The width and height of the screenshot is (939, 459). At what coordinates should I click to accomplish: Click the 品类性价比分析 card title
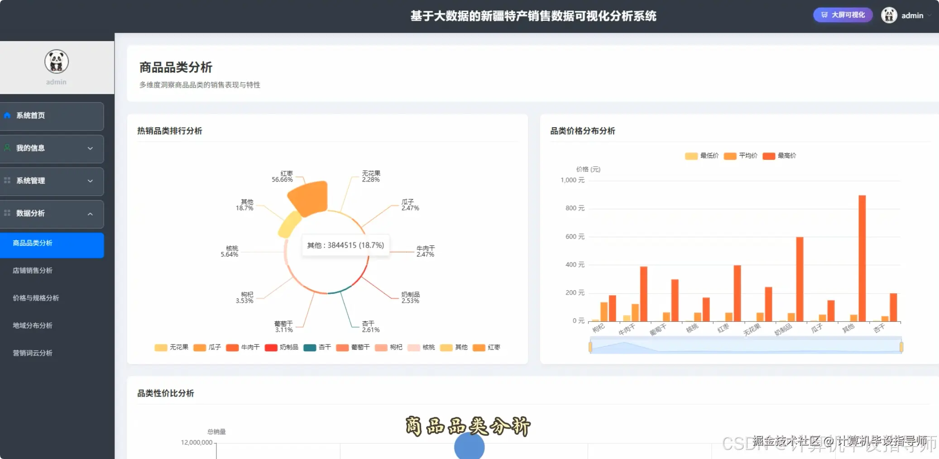(166, 393)
